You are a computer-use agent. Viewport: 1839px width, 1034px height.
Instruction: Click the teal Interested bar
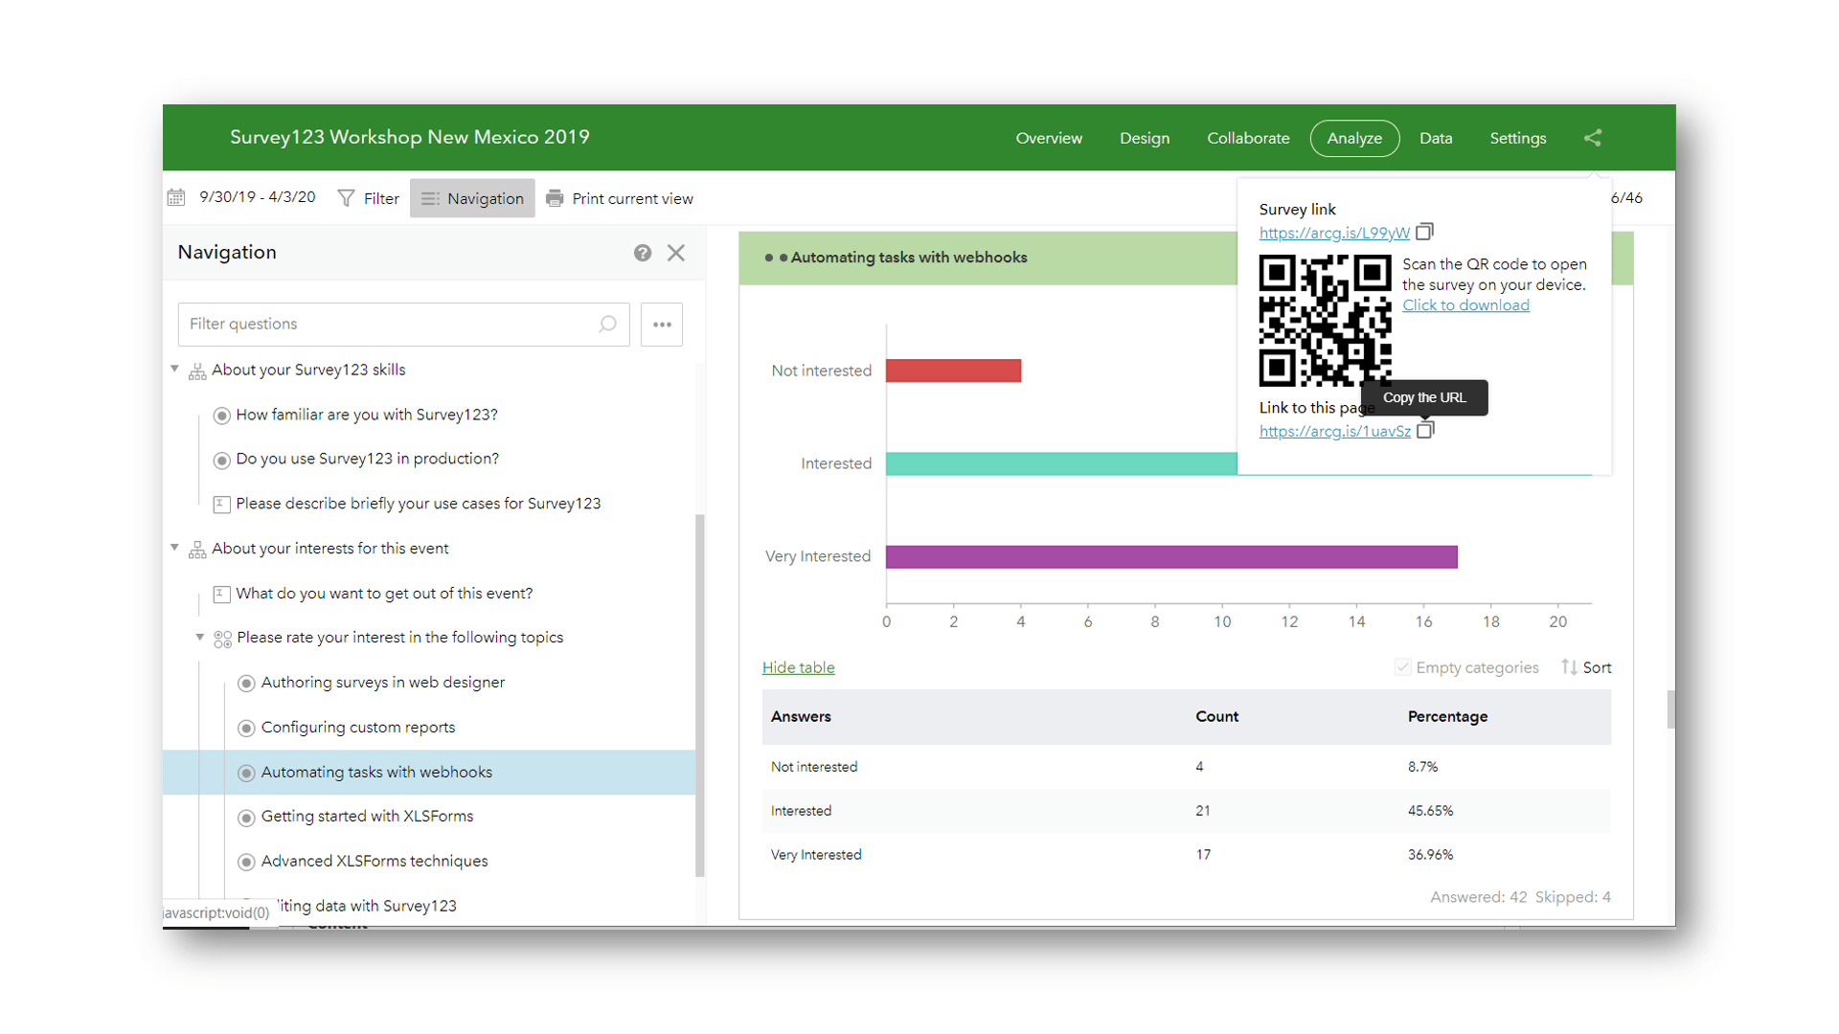point(1061,463)
